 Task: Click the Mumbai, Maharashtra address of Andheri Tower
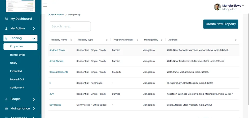[x=198, y=50]
